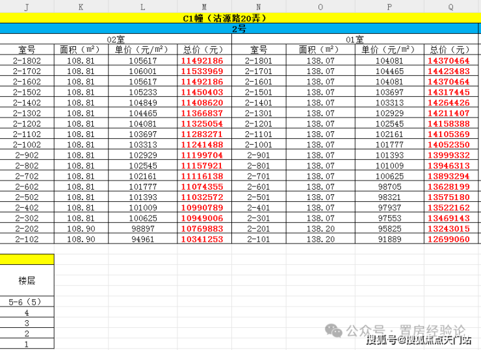Click unit price 100625 for 2-302

pyautogui.click(x=142, y=218)
